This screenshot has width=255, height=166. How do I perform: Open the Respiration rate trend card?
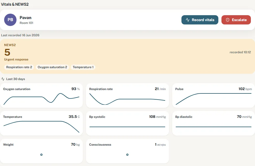[128, 95]
